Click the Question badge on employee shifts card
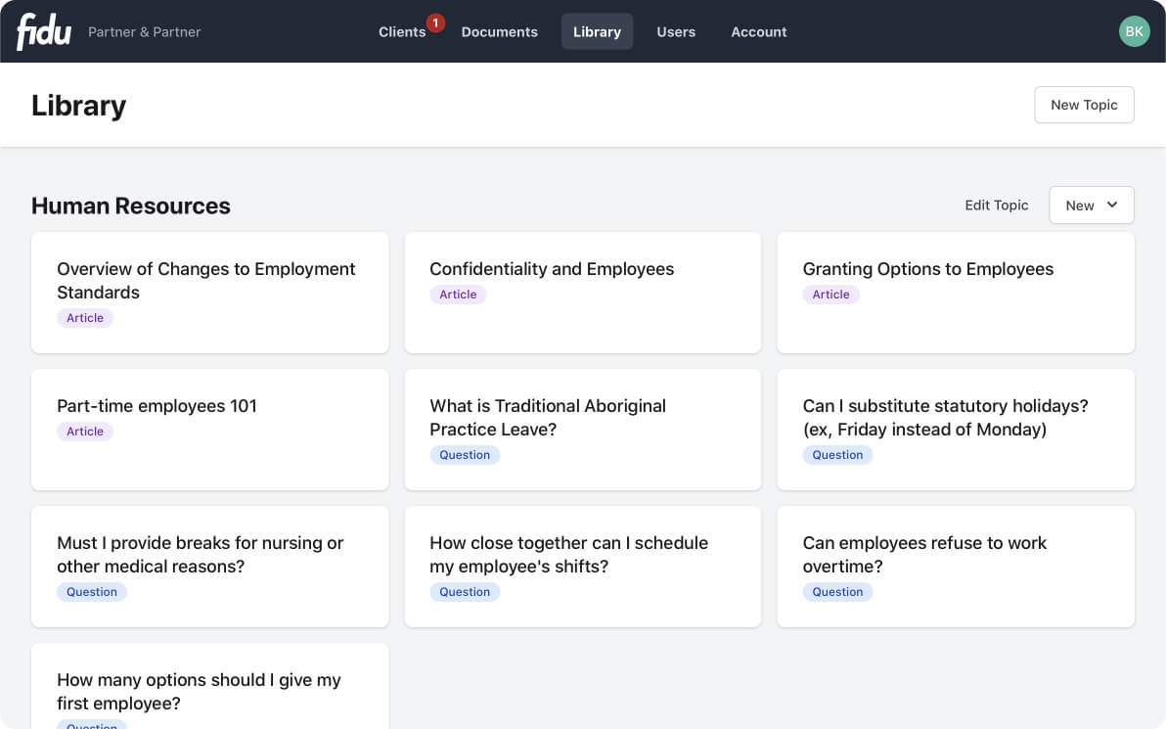Screen dimensions: 1166x729 [x=465, y=591]
